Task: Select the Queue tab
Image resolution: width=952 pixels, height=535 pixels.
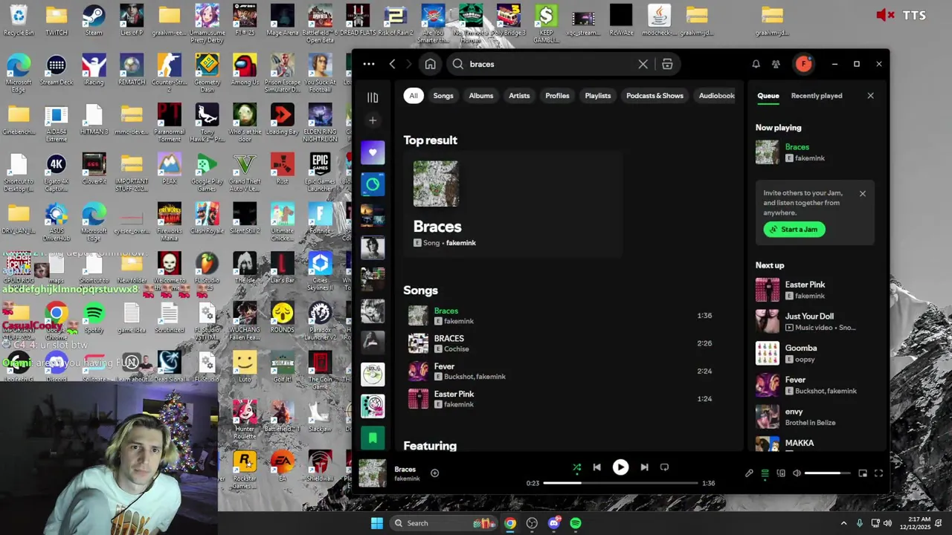Action: point(768,96)
